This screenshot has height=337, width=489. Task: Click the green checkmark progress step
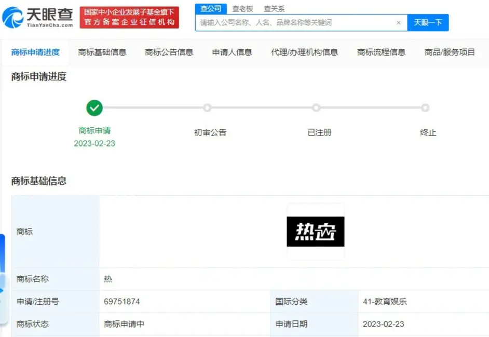coord(94,108)
